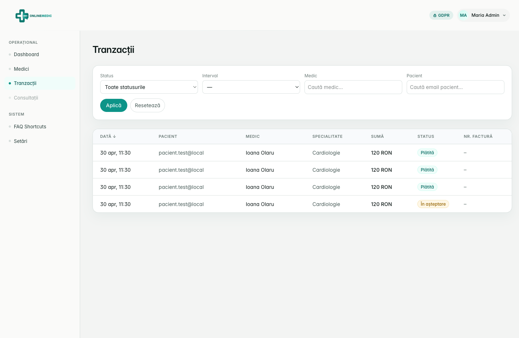Open Consultații in the sidebar
Viewport: 519px width, 338px height.
point(26,98)
